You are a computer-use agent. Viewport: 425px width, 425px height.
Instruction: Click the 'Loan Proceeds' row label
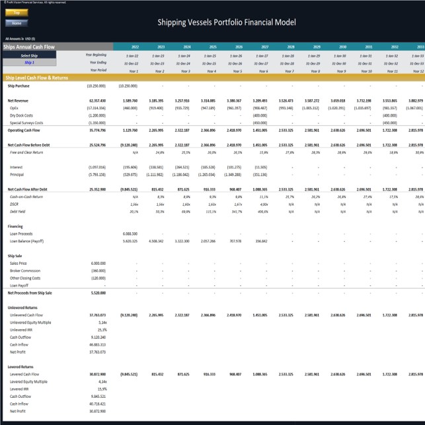click(21, 234)
